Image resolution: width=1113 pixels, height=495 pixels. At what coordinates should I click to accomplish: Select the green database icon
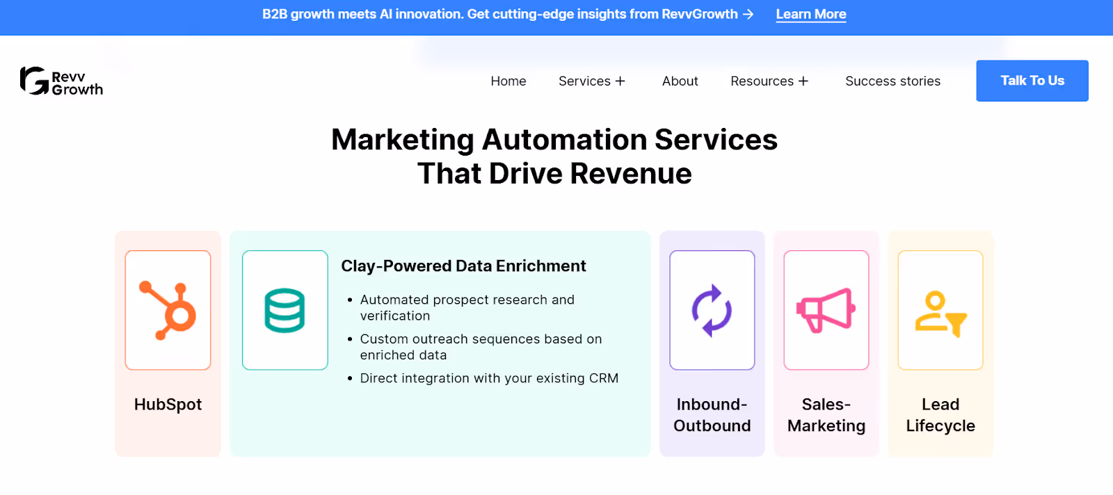click(285, 310)
